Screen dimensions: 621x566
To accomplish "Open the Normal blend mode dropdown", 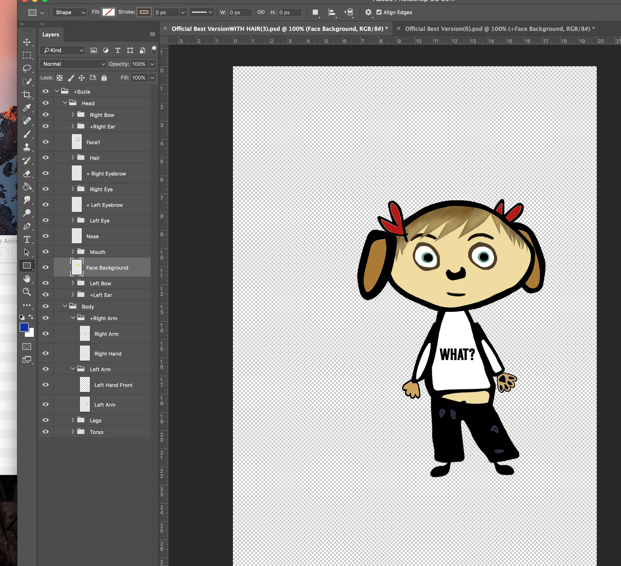I will point(73,64).
